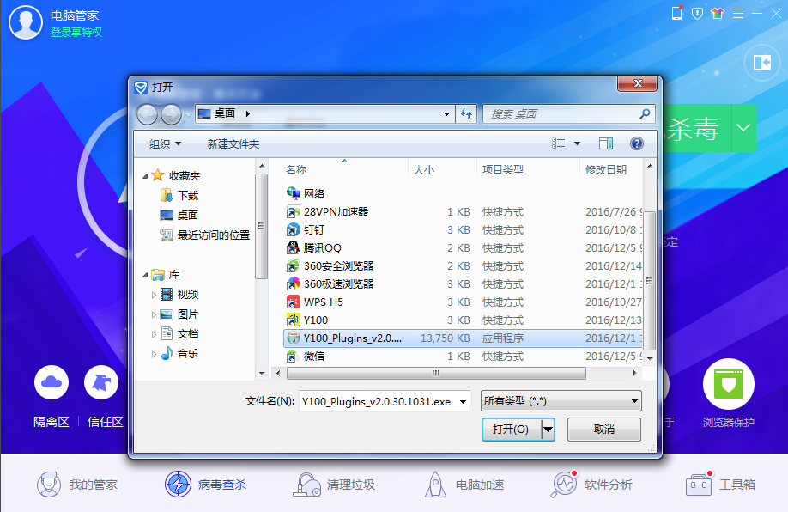The height and width of the screenshot is (512, 788).
Task: Click the user avatar profile icon
Action: tap(25, 23)
